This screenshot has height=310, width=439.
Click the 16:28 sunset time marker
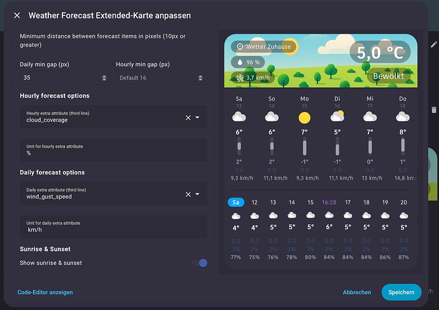(329, 202)
